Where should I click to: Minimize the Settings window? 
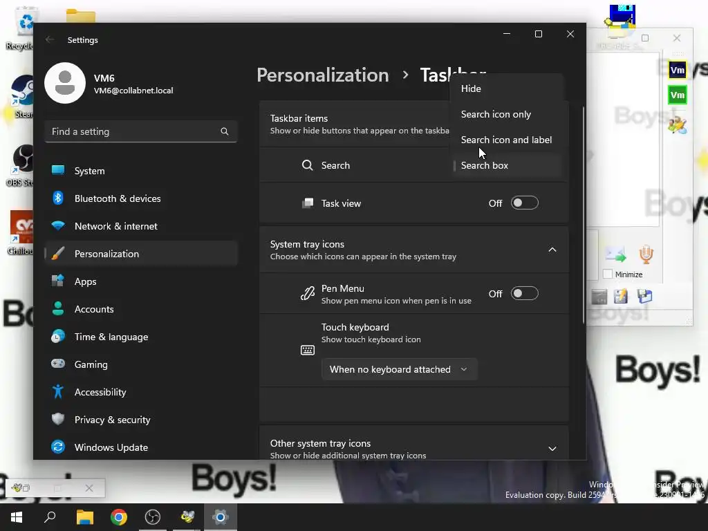(507, 34)
